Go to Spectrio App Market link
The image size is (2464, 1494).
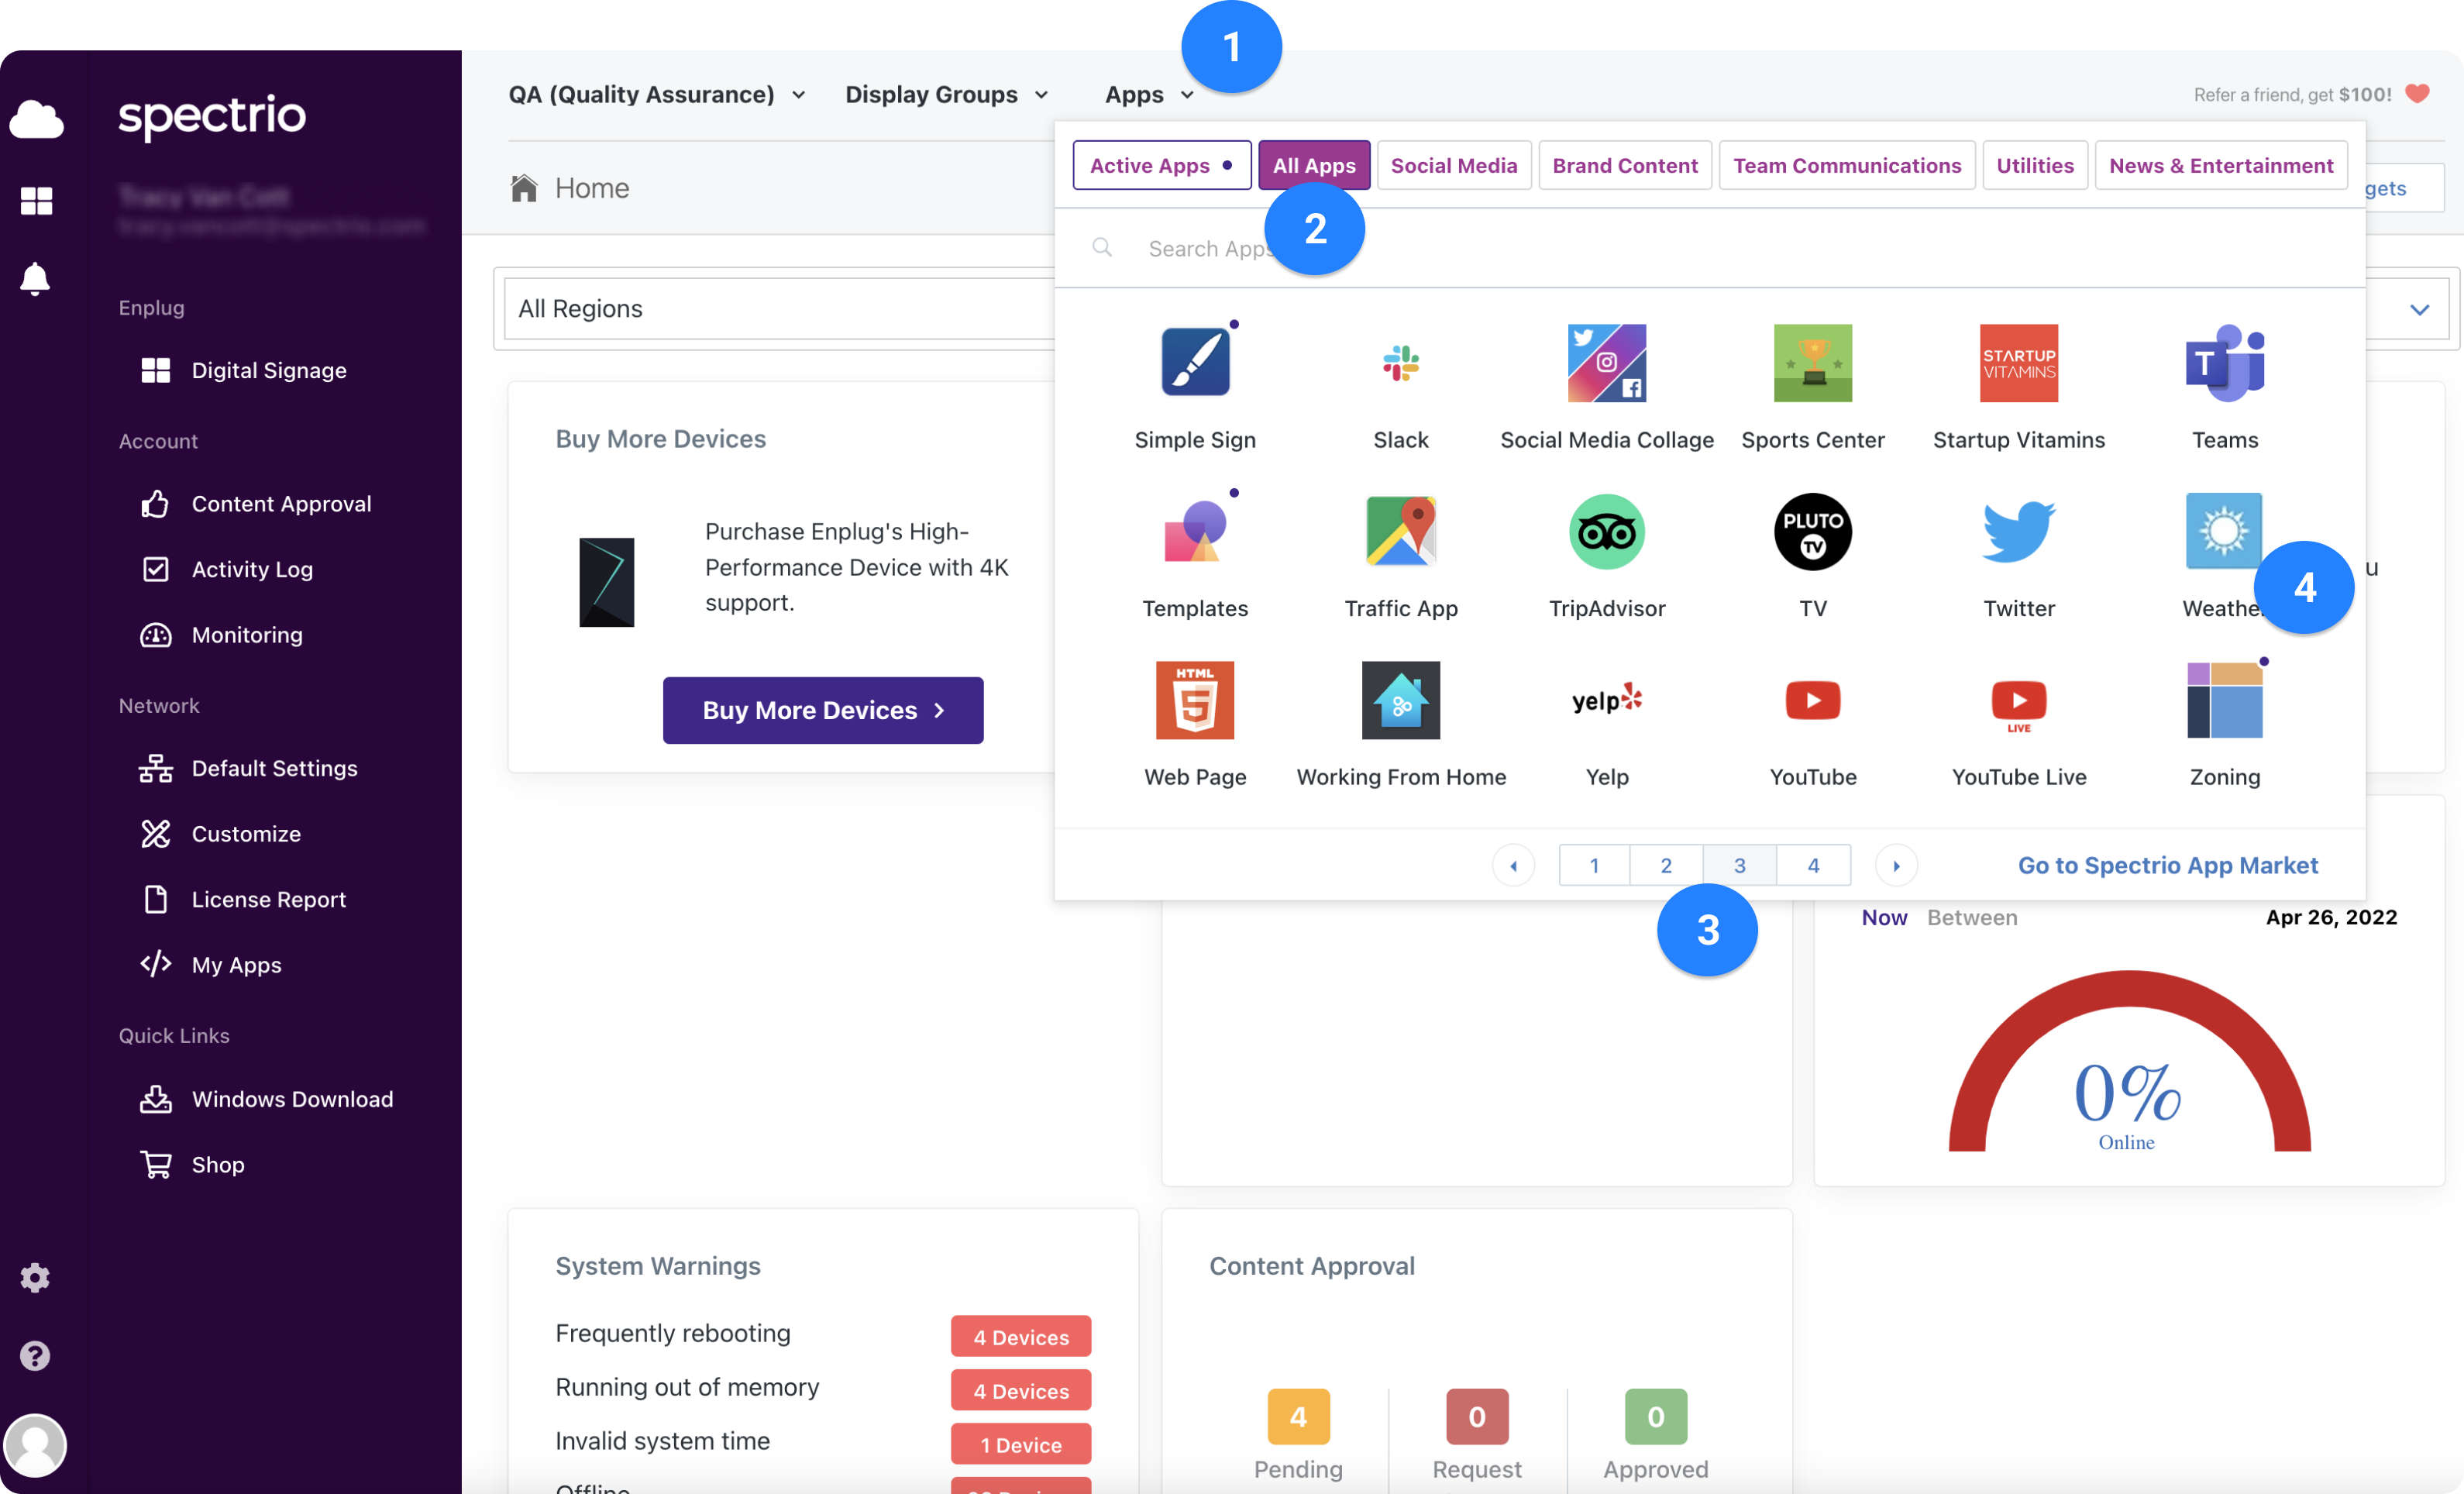(x=2168, y=865)
